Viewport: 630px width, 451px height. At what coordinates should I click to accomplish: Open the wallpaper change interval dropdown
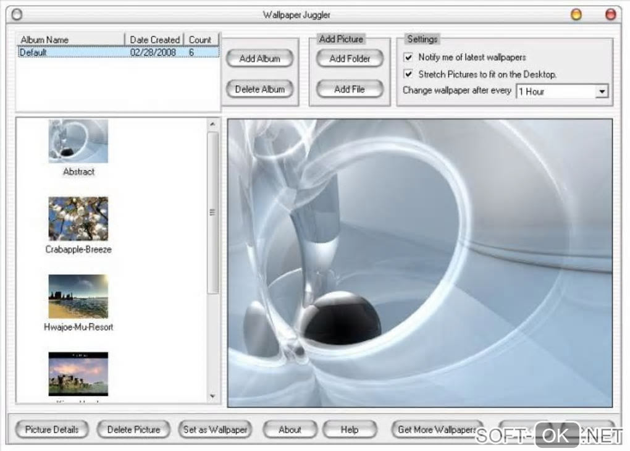click(x=602, y=91)
